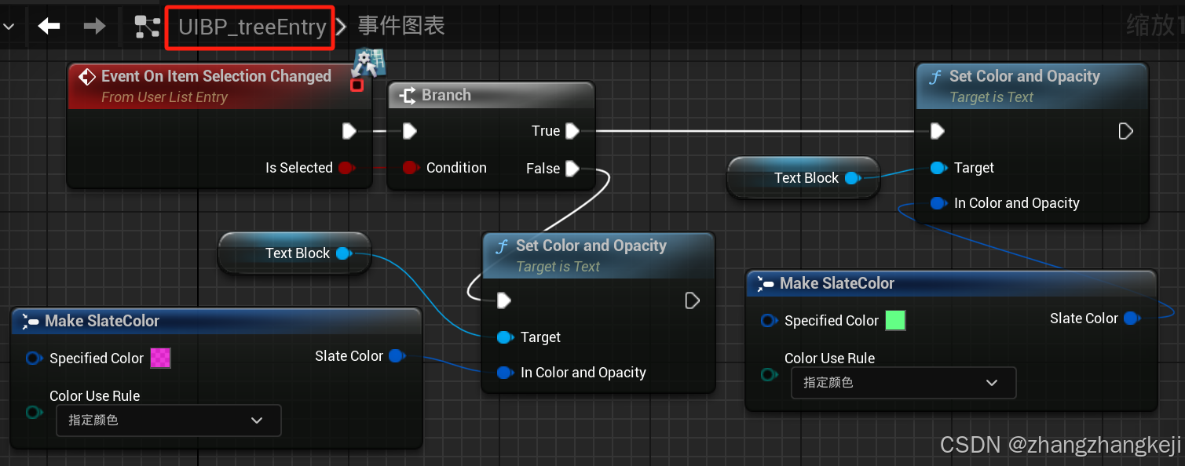Viewport: 1185px width, 466px height.
Task: Select Event On Item Selection Changed node title
Action: click(x=216, y=76)
